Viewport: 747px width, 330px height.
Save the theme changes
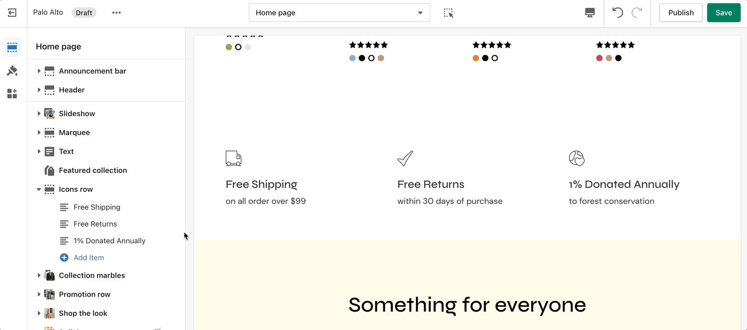pos(723,13)
